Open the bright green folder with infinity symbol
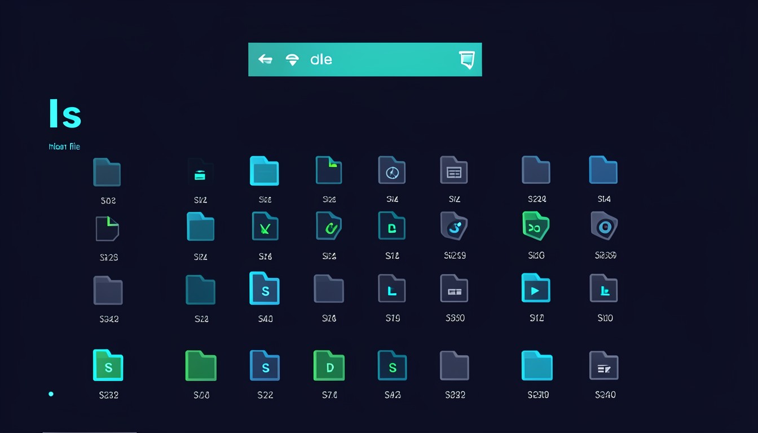 [x=536, y=227]
